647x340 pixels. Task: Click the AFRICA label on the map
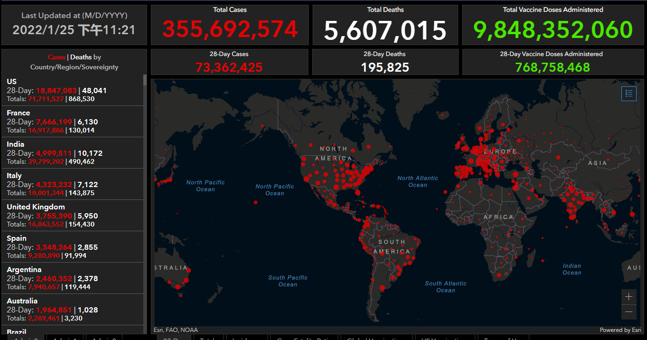tap(499, 217)
